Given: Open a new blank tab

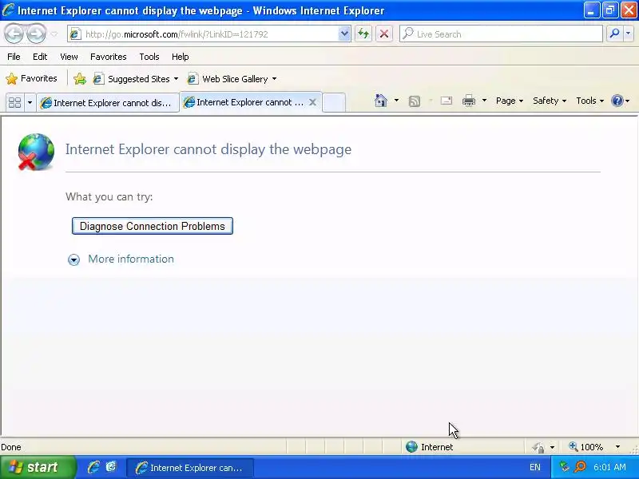Looking at the screenshot, I should [x=334, y=102].
